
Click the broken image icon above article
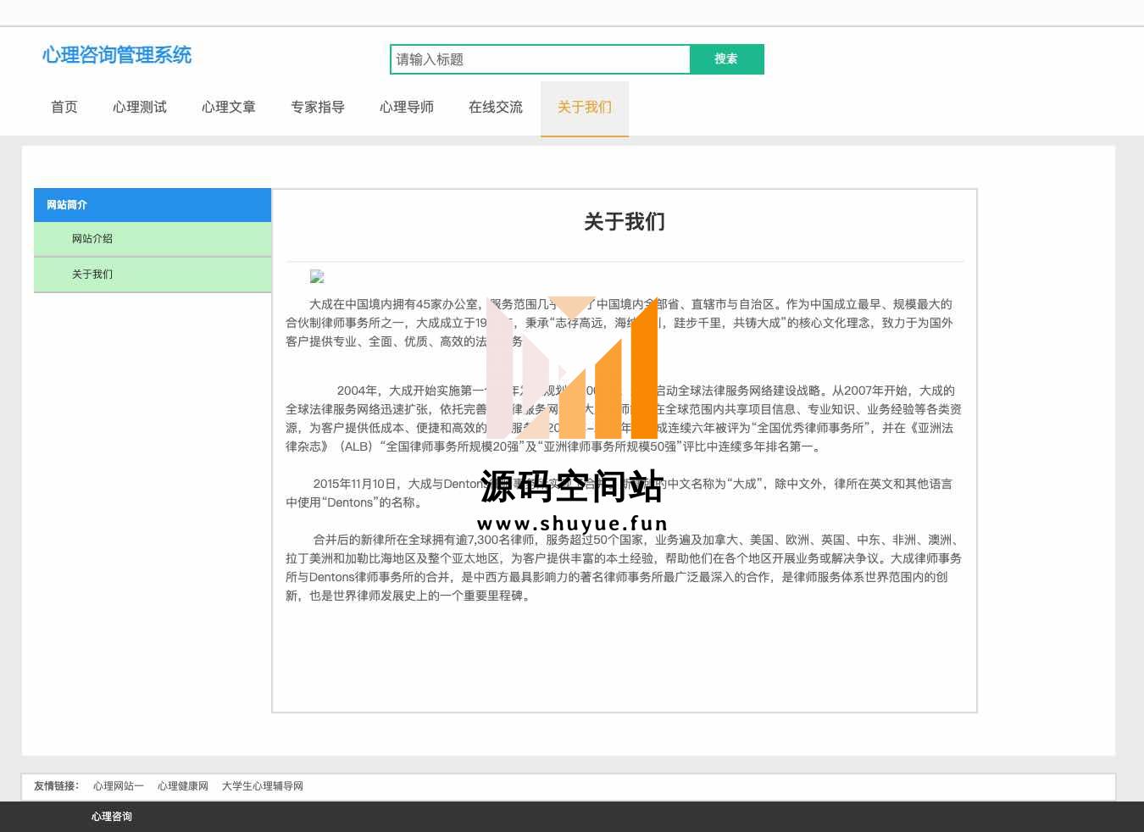[317, 276]
